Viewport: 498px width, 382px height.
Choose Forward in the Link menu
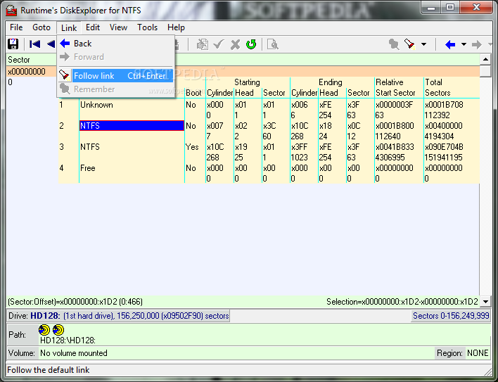pyautogui.click(x=116, y=57)
